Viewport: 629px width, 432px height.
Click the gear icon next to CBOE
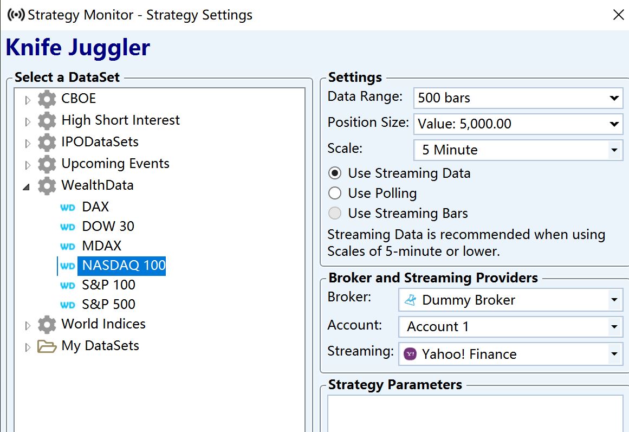[x=47, y=99]
